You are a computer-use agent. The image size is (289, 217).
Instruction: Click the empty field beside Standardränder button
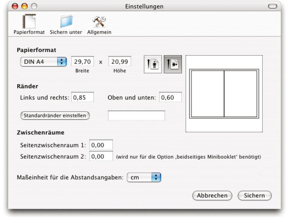click(x=136, y=116)
